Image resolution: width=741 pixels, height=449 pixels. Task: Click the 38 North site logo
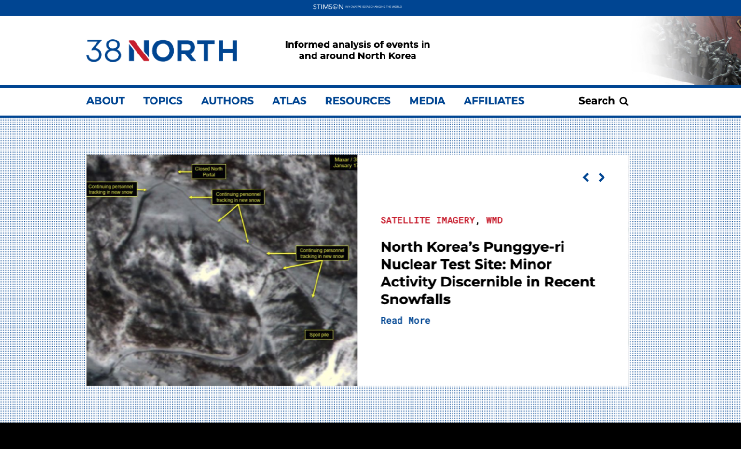coord(162,51)
